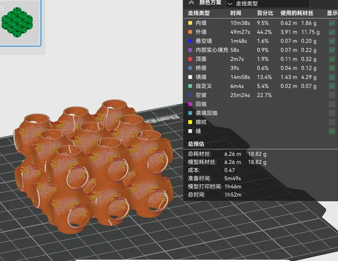Click the yellow 内墙 color swatch
The image size is (338, 261).
(190, 23)
